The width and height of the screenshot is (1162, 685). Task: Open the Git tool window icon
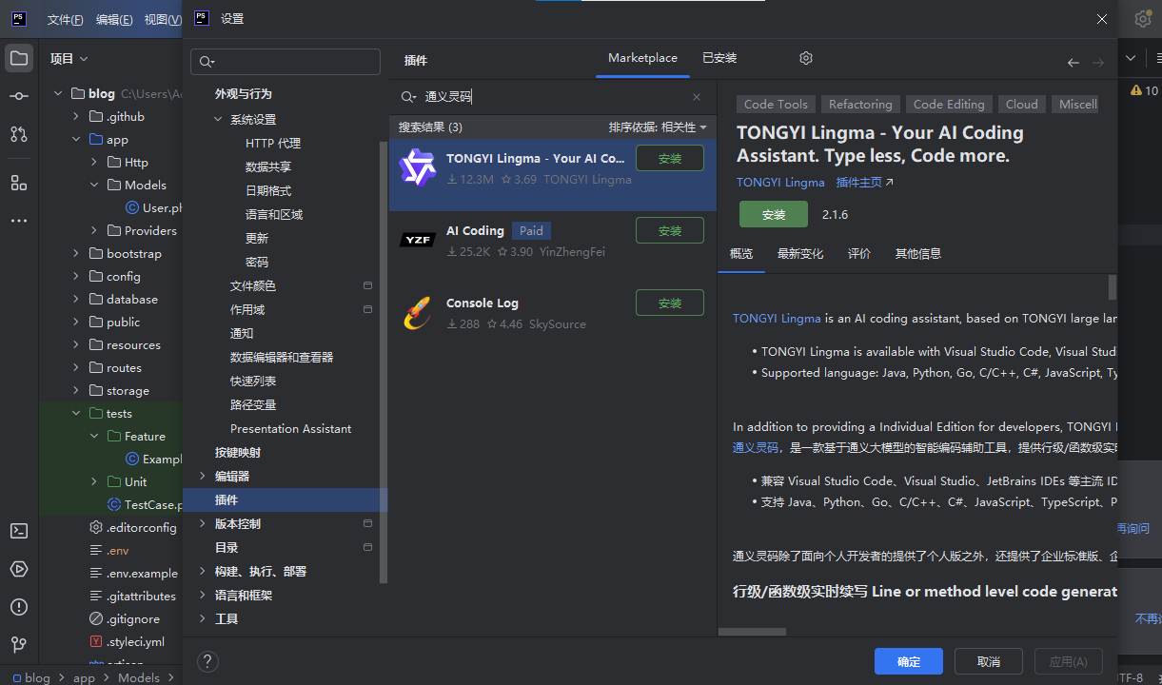coord(19,645)
